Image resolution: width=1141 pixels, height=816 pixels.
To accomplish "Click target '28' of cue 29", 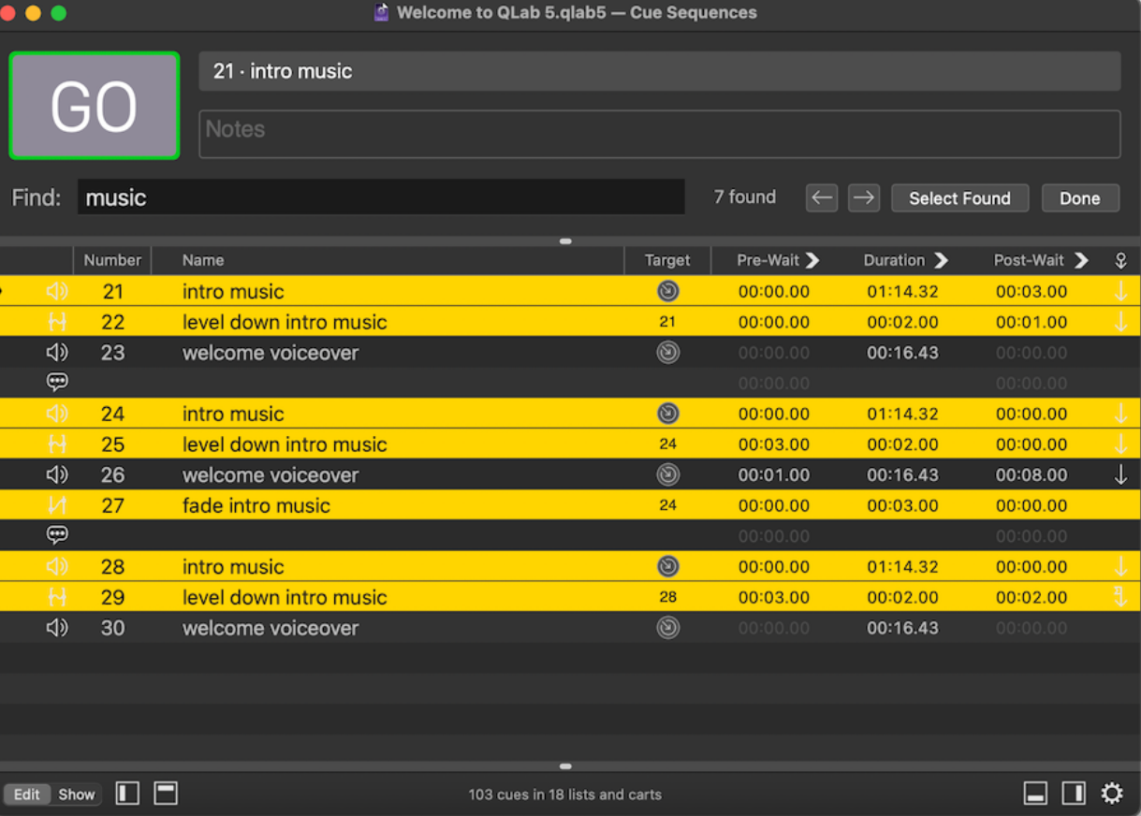I will (667, 597).
